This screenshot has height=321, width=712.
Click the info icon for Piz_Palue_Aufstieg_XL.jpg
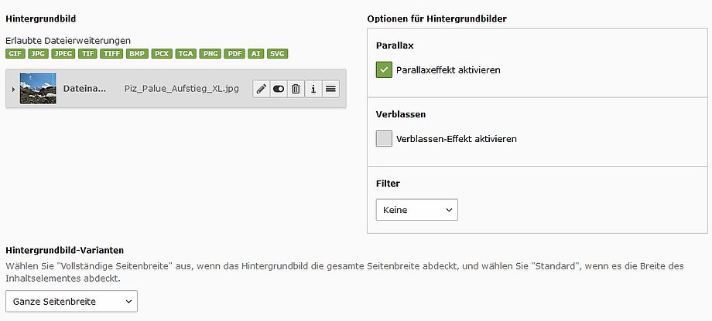pyautogui.click(x=313, y=89)
